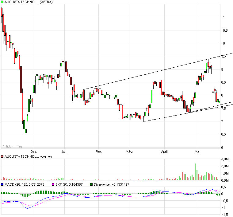This screenshot has height=217, width=233.
Task: Click the blue MACD legend square
Action: point(2,184)
